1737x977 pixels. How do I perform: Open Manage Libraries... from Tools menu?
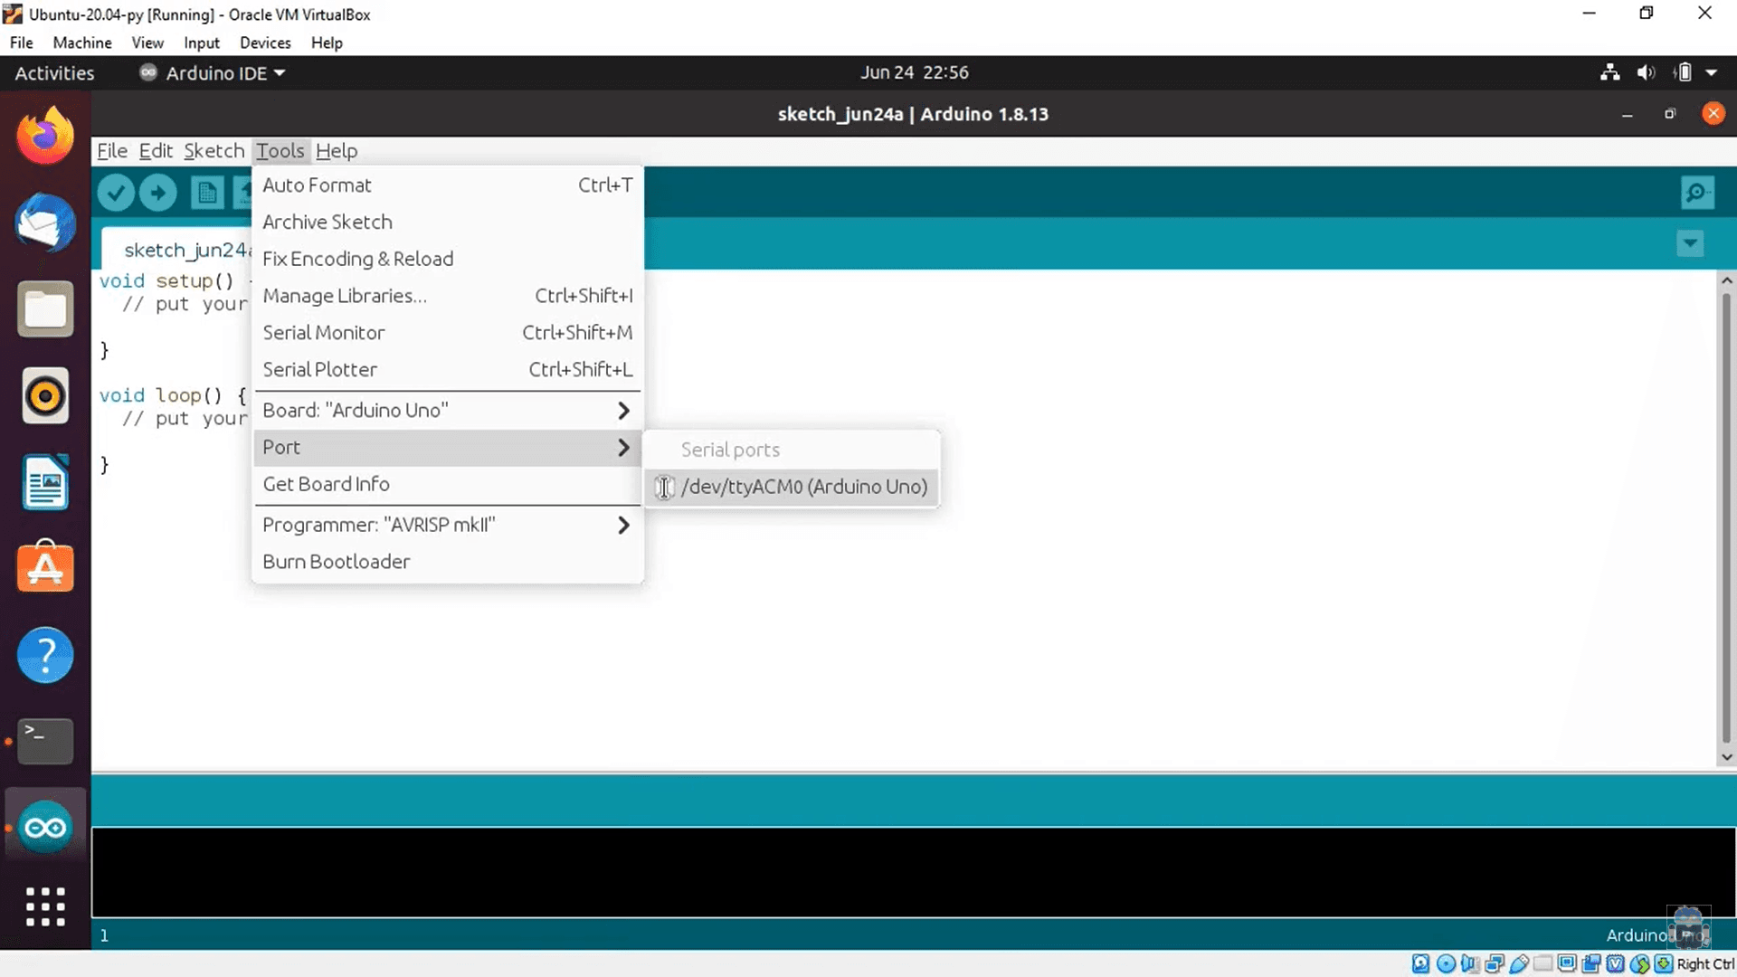(448, 297)
